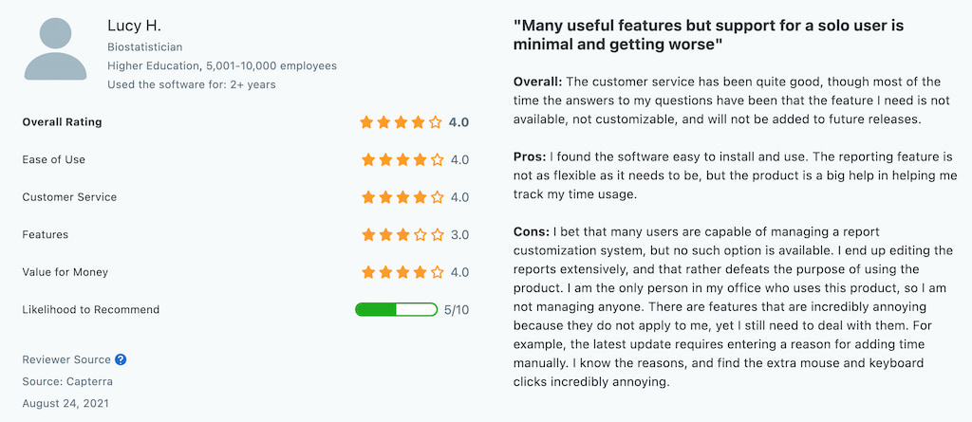Click the 5/10 recommendation score
This screenshot has width=972, height=422.
[x=457, y=309]
